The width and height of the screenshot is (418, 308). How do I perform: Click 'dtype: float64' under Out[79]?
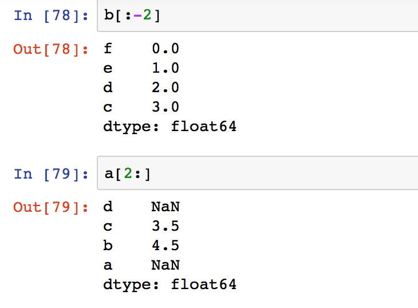tap(170, 285)
